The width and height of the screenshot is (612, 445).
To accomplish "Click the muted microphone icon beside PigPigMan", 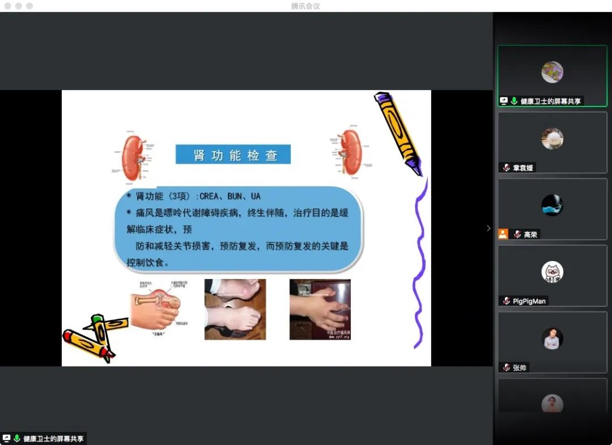I will 506,301.
